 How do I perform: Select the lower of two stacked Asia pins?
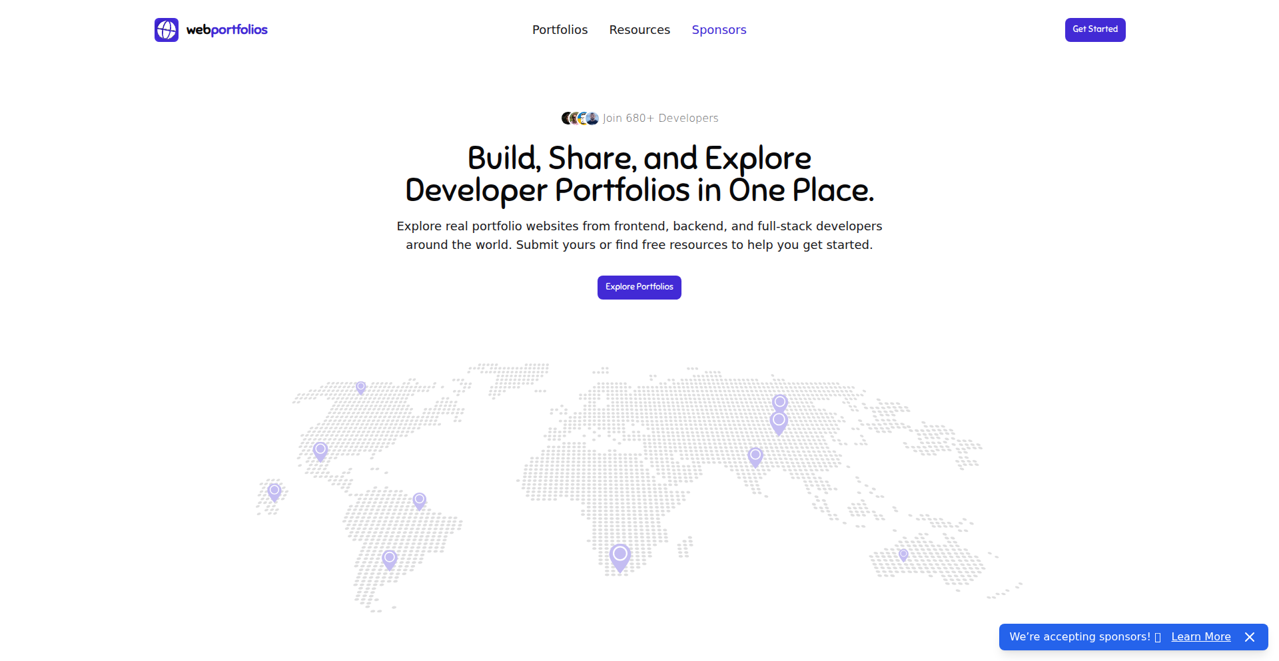tap(779, 423)
